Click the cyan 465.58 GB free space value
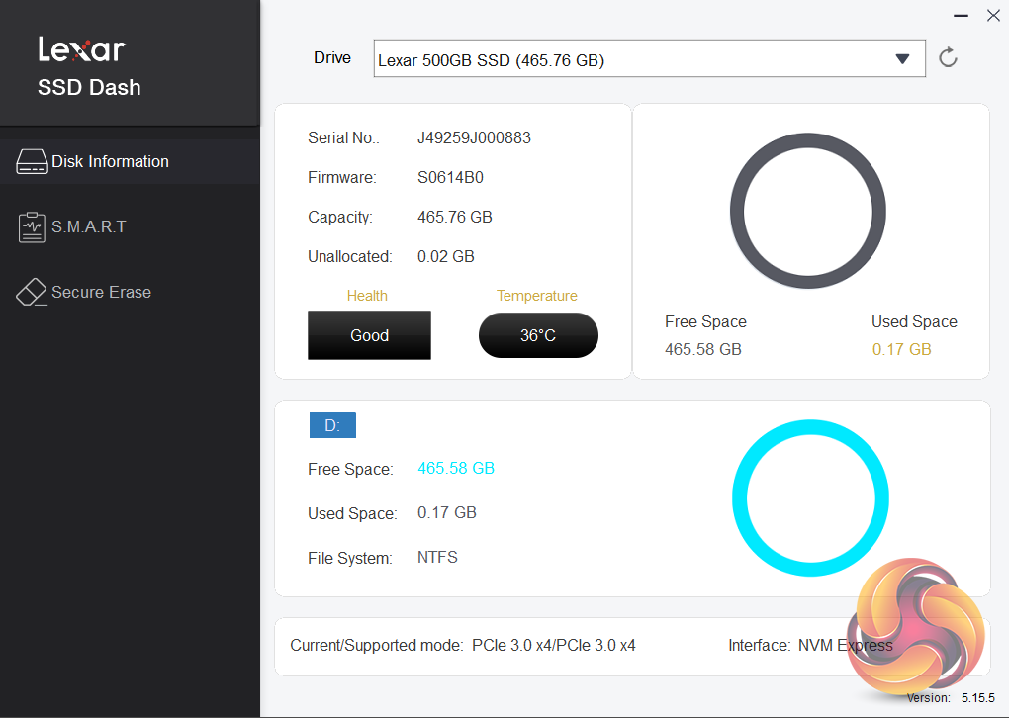 point(456,468)
